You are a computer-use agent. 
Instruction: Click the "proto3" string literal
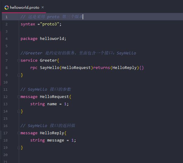(x=50, y=24)
